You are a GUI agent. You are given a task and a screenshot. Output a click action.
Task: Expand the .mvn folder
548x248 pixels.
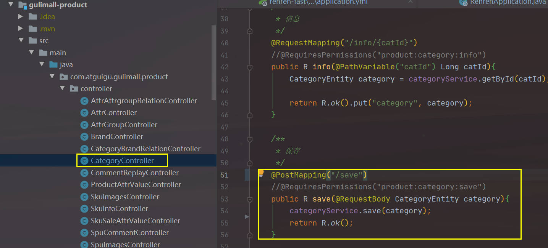21,29
